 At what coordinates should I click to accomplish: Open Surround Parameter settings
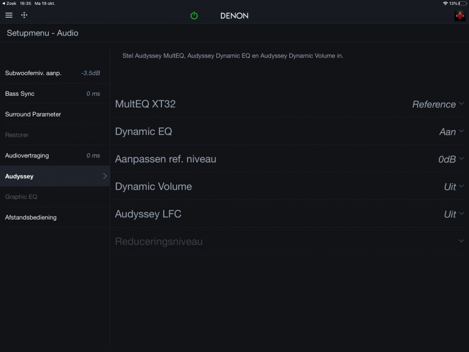53,114
